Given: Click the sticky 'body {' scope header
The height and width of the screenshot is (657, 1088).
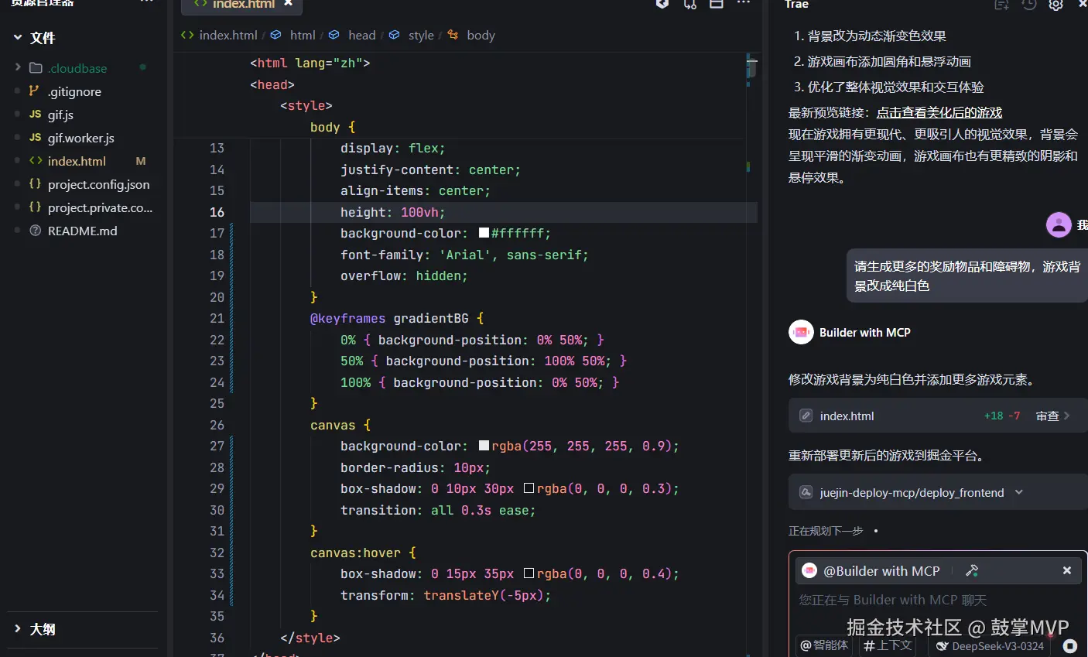Looking at the screenshot, I should pos(333,127).
